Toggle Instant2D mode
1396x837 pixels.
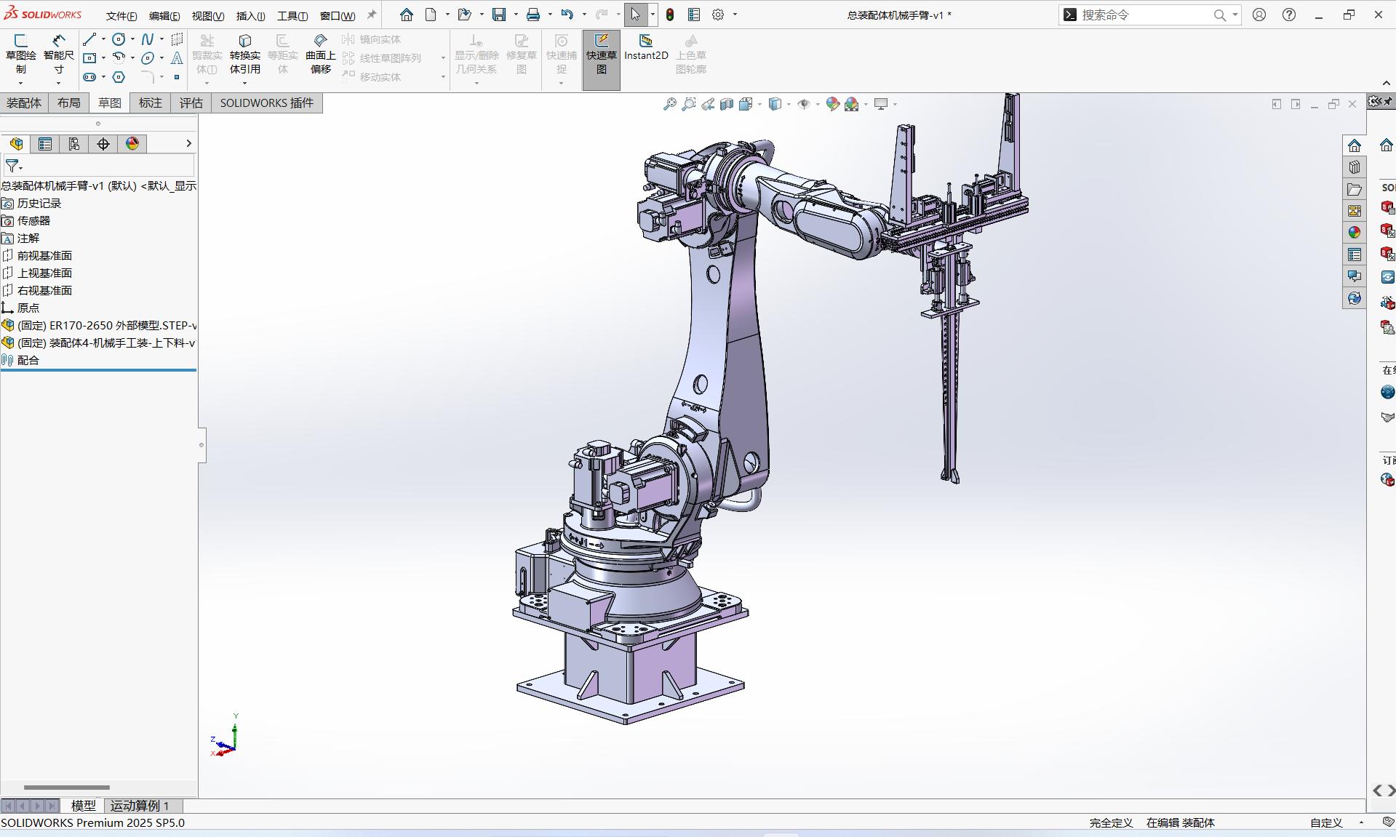[x=646, y=48]
